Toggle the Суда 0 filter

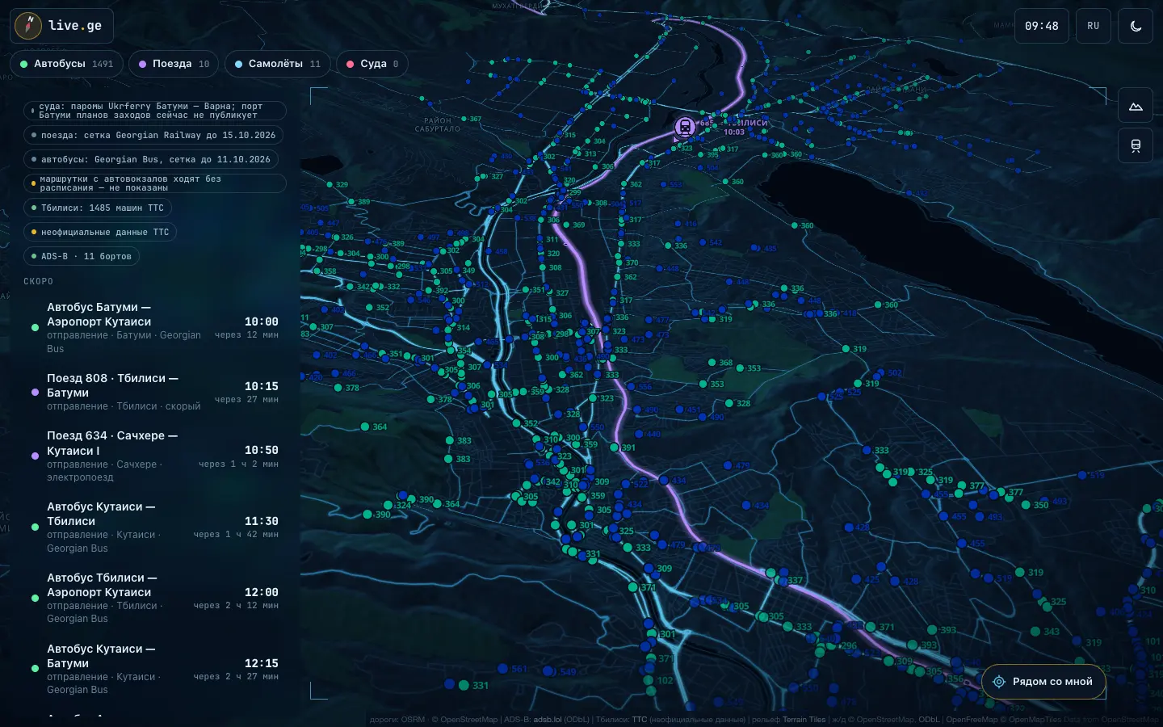tap(372, 64)
